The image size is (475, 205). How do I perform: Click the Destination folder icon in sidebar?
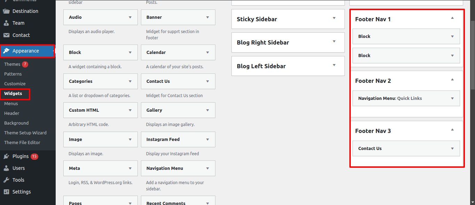click(6, 11)
